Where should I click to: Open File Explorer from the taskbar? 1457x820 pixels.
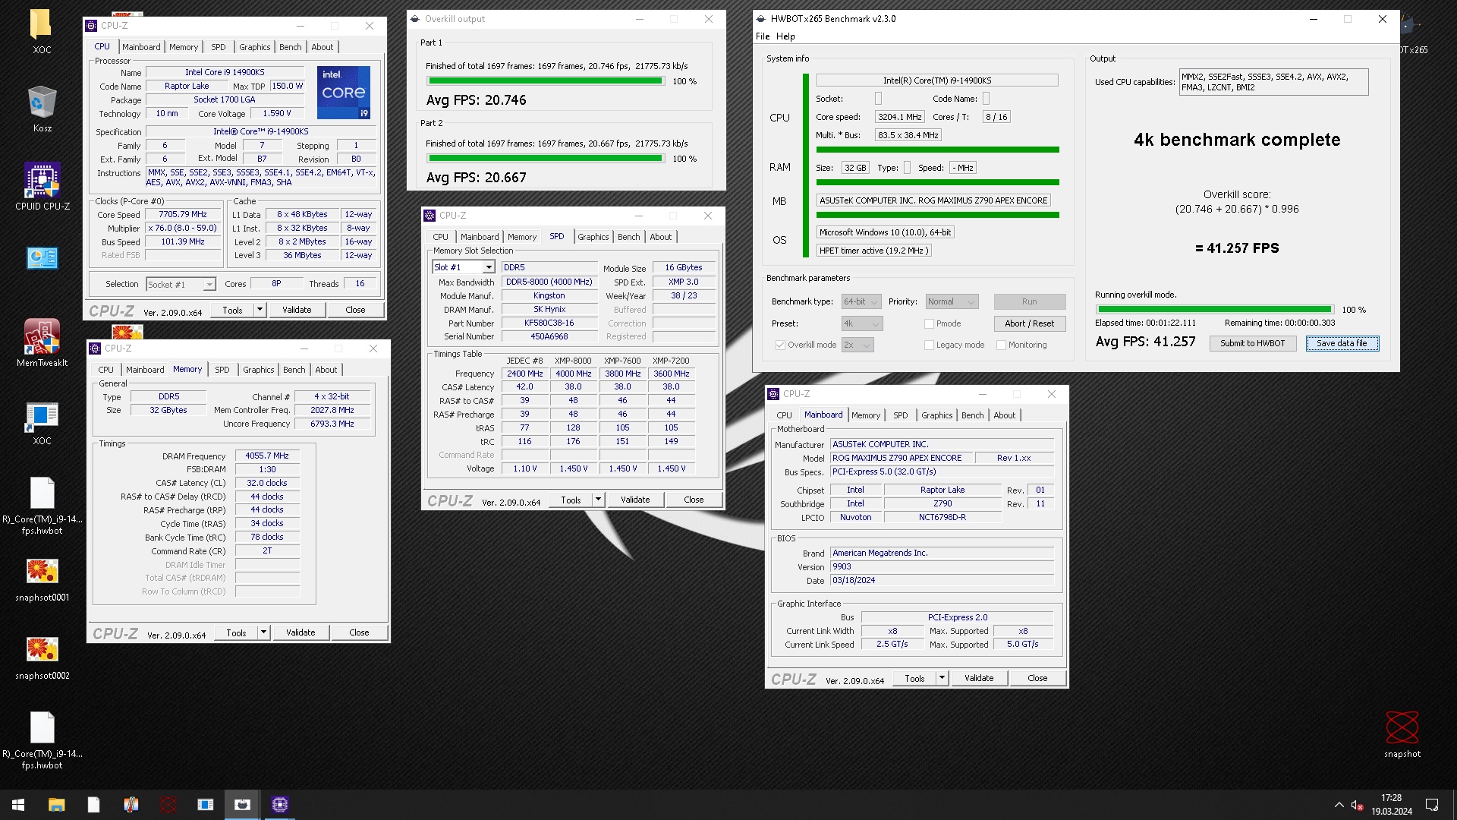point(56,805)
